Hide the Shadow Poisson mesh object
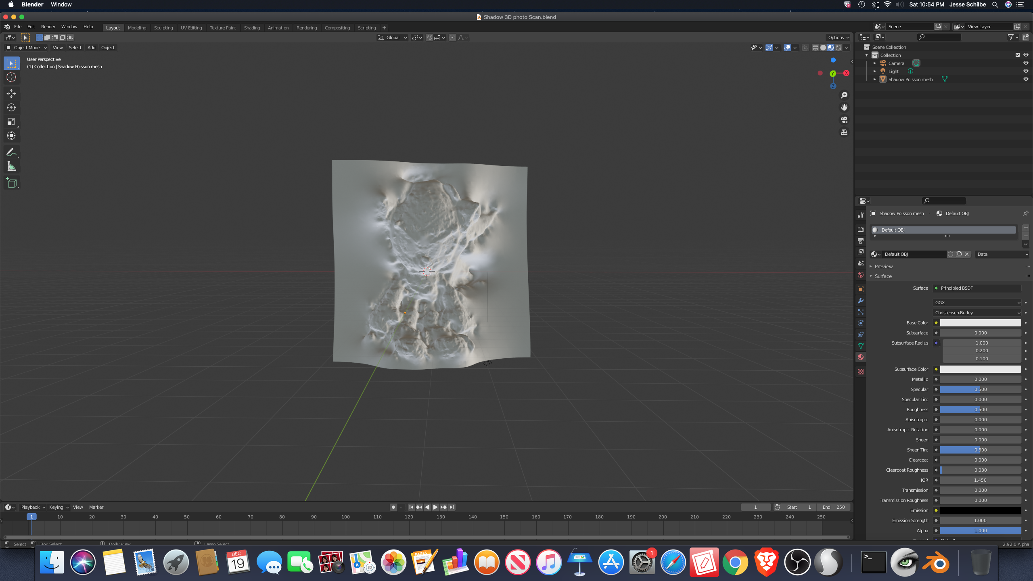This screenshot has height=581, width=1033. [x=1026, y=79]
